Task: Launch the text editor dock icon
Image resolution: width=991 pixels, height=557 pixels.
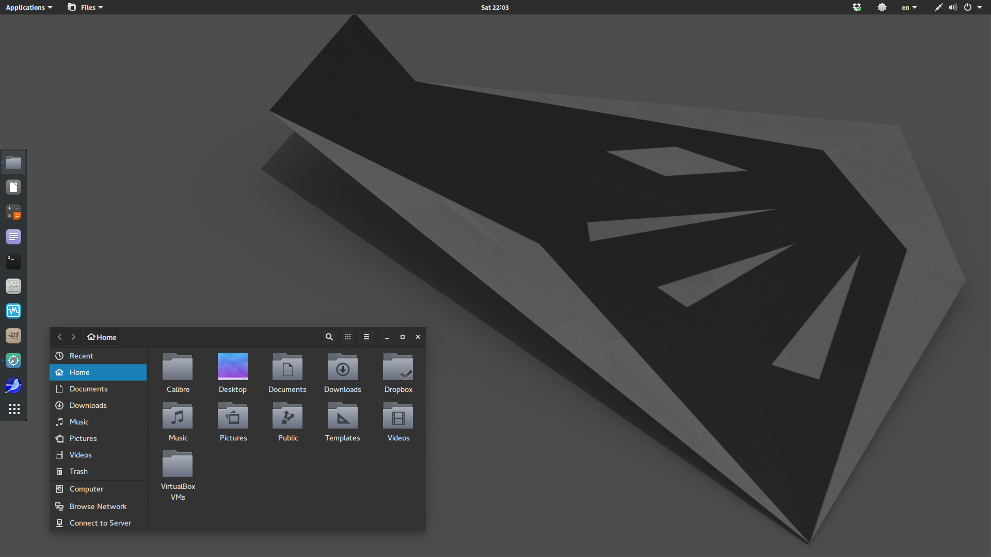Action: pyautogui.click(x=13, y=237)
